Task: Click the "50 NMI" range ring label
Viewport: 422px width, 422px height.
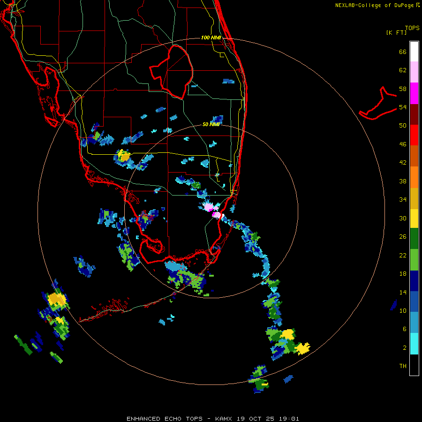Action: tap(211, 124)
